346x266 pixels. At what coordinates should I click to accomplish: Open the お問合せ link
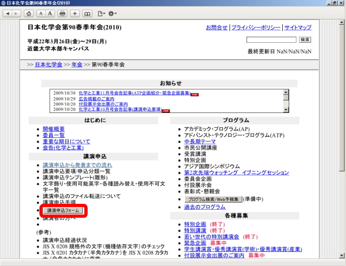216,28
